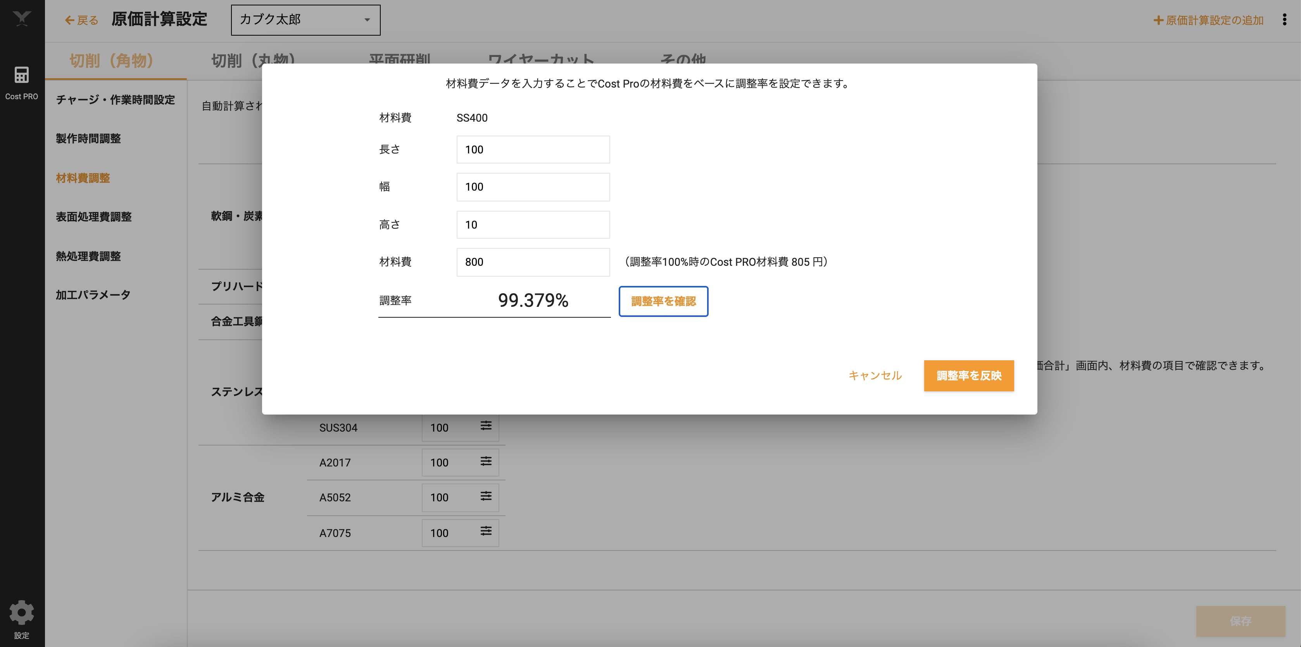This screenshot has width=1301, height=647.
Task: Click the 材料費 input field showing 800
Action: tap(533, 262)
